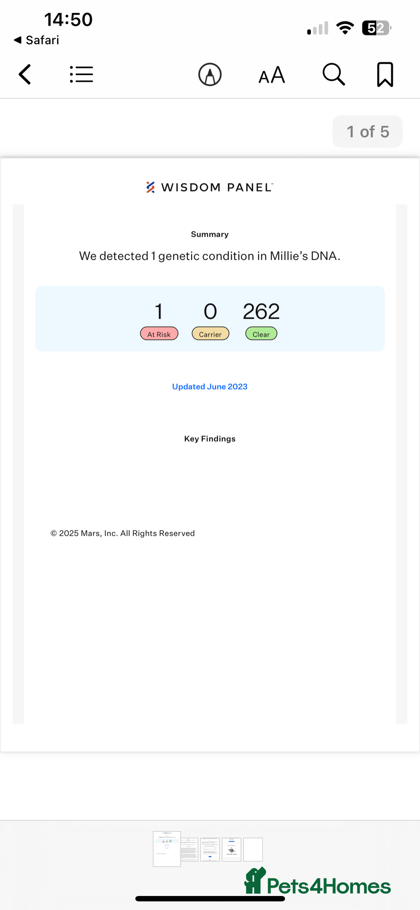This screenshot has width=420, height=910.
Task: Tap the back chevron in the toolbar
Action: tap(25, 74)
